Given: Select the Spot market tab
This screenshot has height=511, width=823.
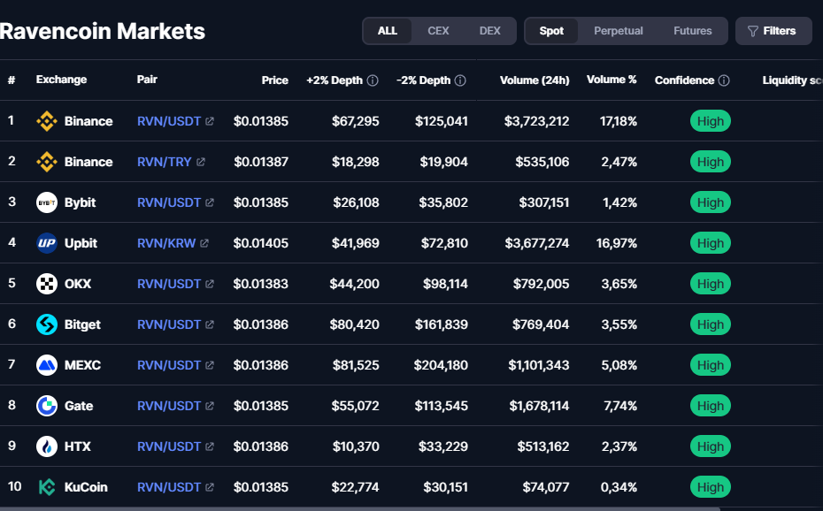Looking at the screenshot, I should tap(551, 31).
